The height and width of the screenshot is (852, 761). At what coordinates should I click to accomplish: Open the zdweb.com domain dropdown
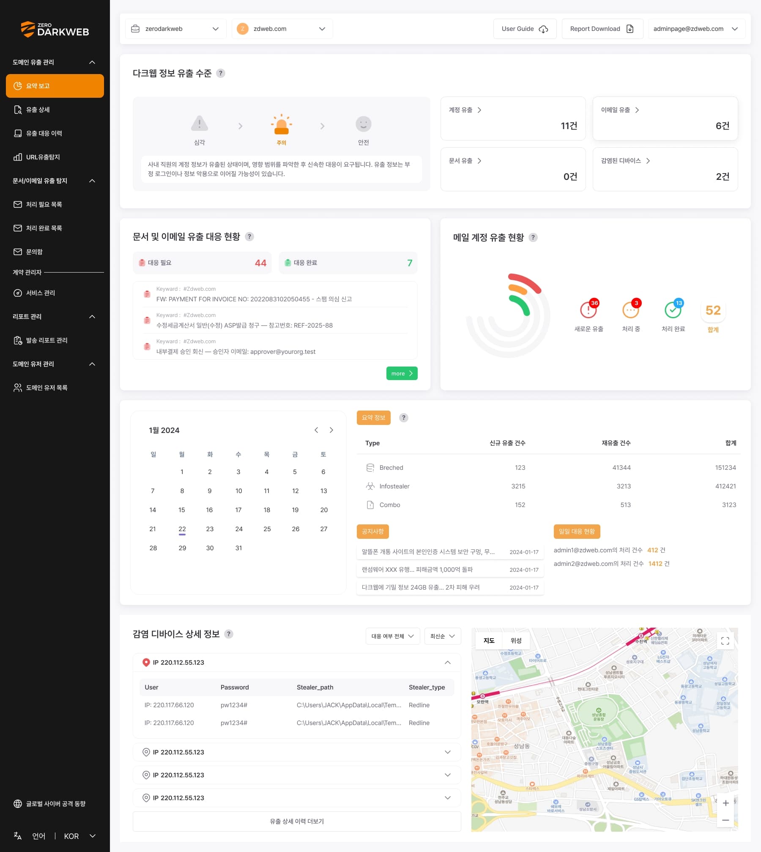(282, 29)
